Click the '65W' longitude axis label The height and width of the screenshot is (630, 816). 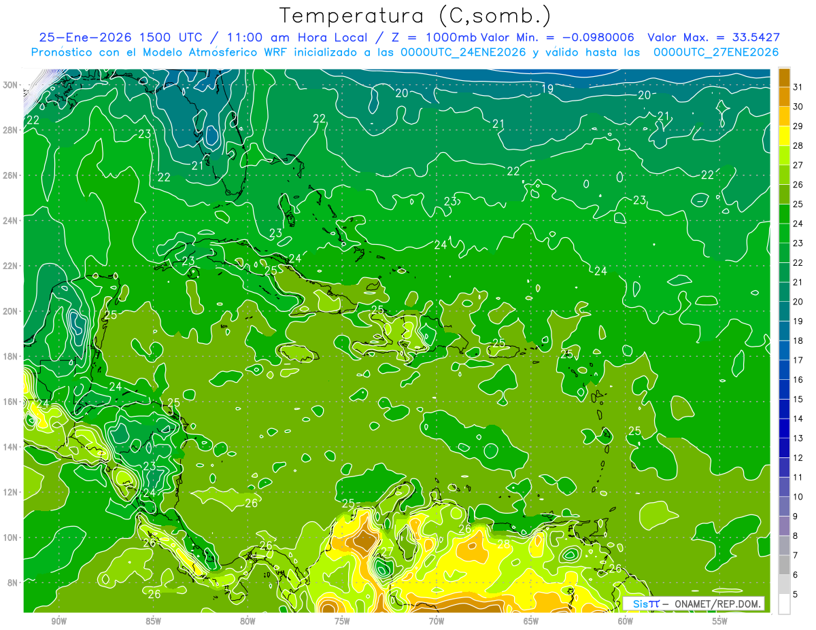pos(531,621)
